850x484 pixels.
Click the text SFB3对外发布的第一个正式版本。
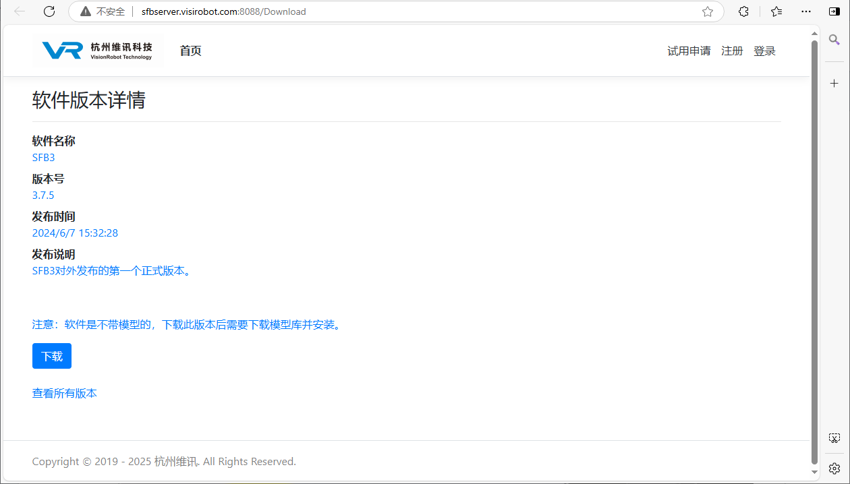point(113,271)
